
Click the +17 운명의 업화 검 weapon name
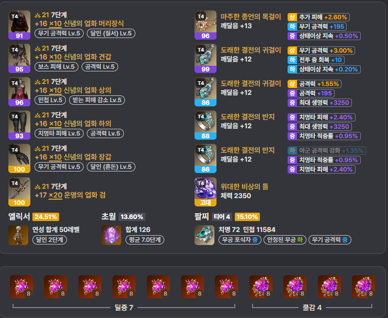click(70, 195)
